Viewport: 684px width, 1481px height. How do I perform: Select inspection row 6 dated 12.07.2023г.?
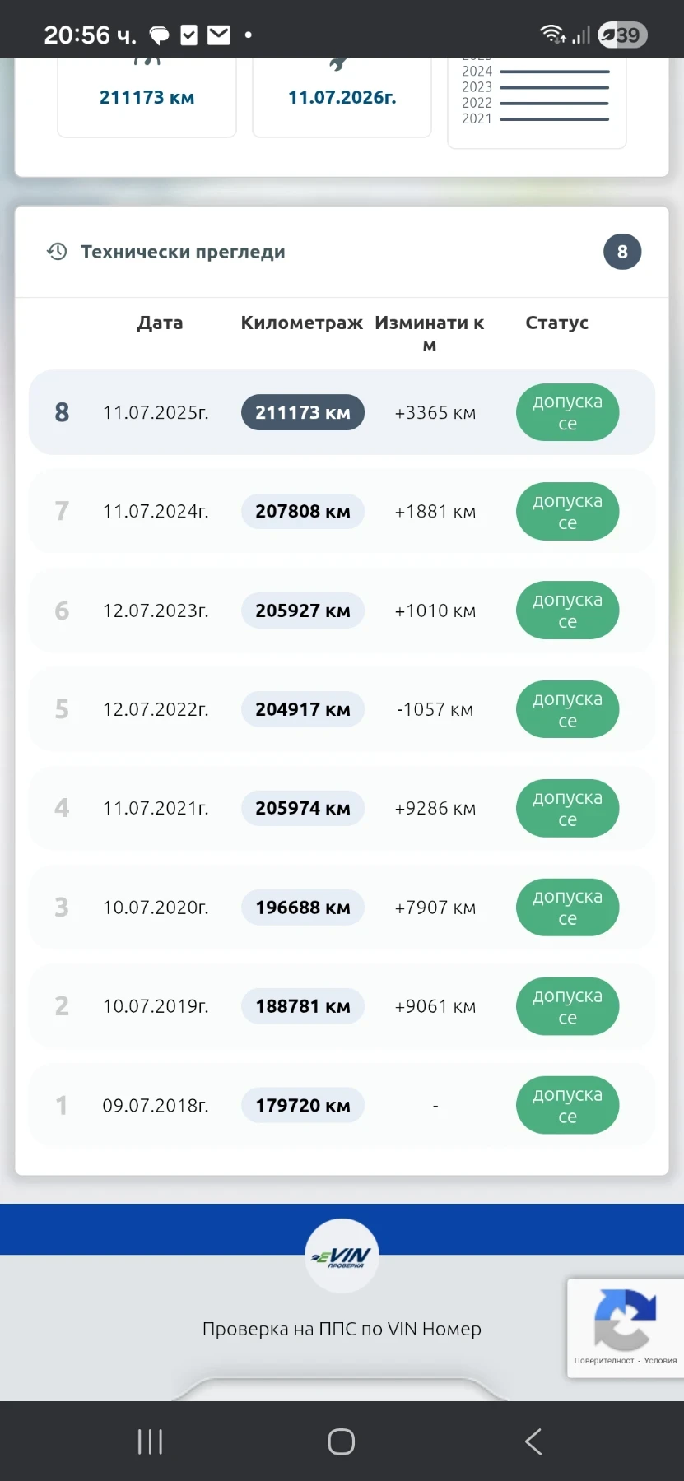(342, 611)
